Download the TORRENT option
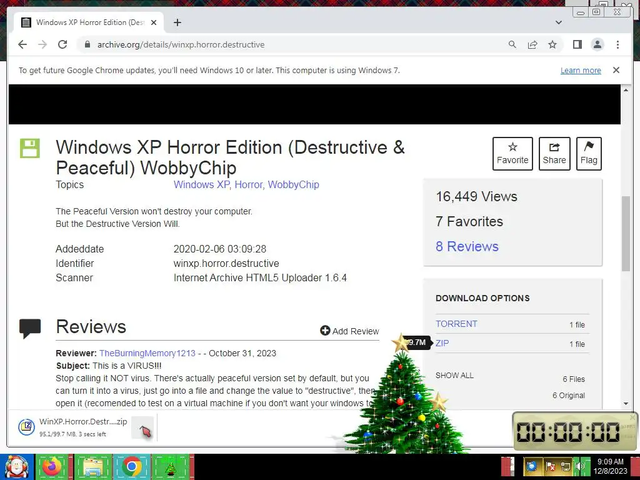 coord(456,324)
